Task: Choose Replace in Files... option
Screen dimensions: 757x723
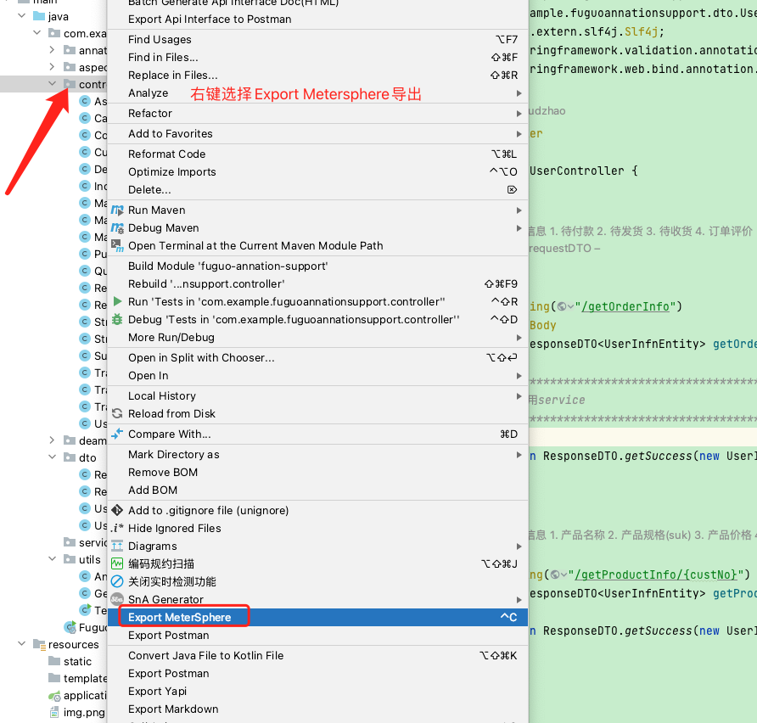Action: 317,76
